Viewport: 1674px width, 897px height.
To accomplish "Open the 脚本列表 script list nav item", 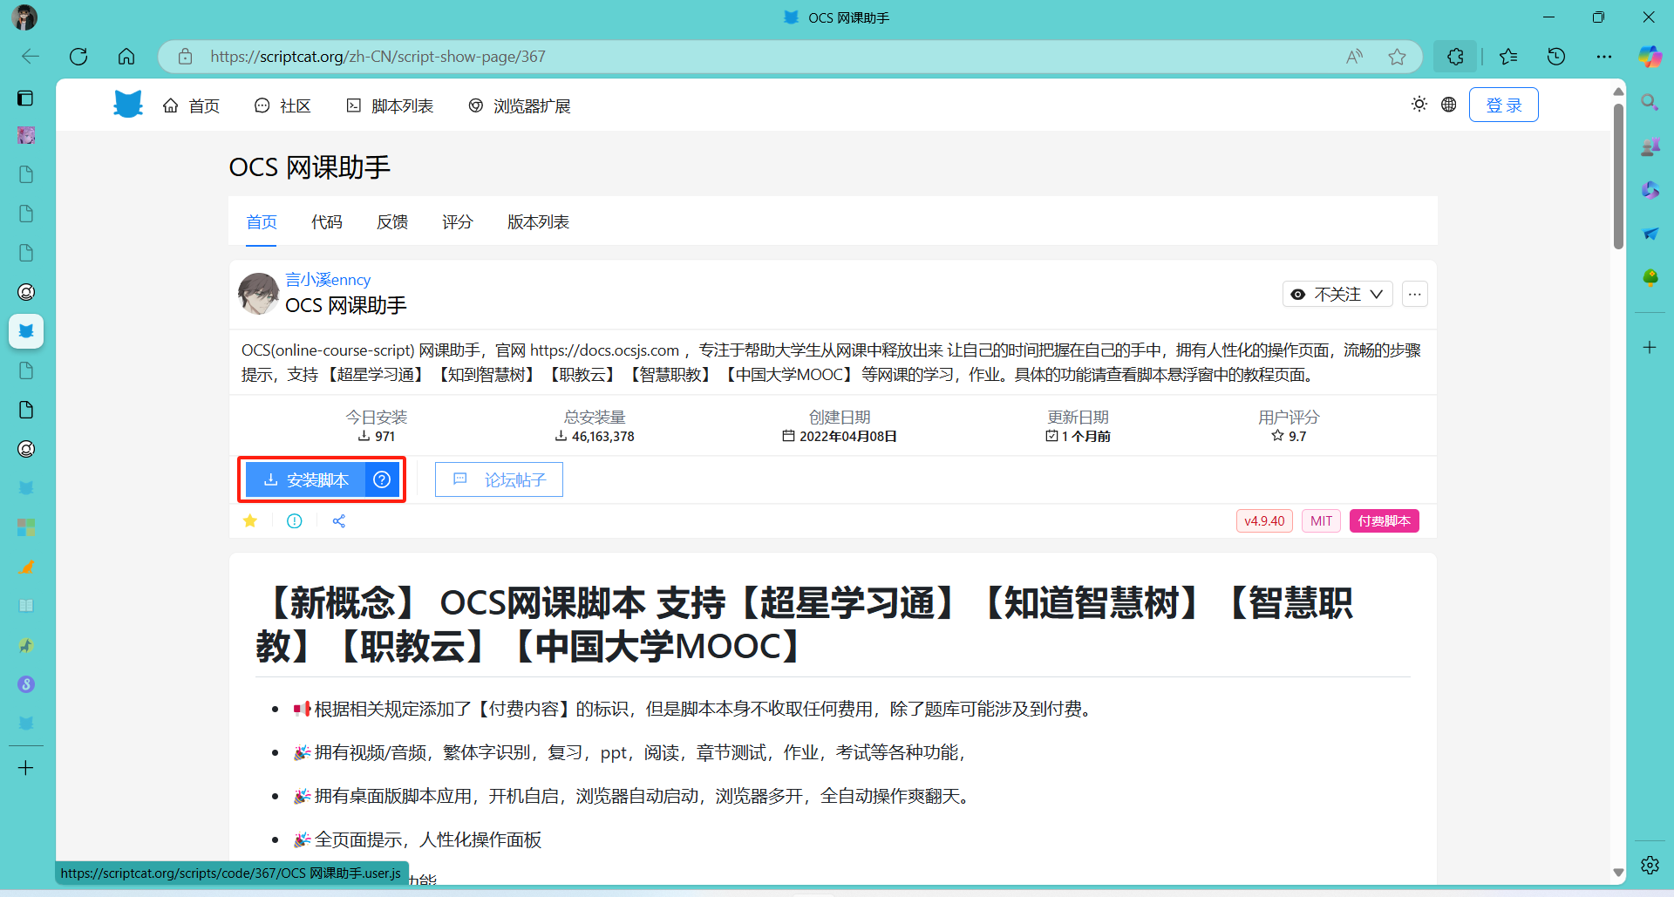I will pos(390,105).
